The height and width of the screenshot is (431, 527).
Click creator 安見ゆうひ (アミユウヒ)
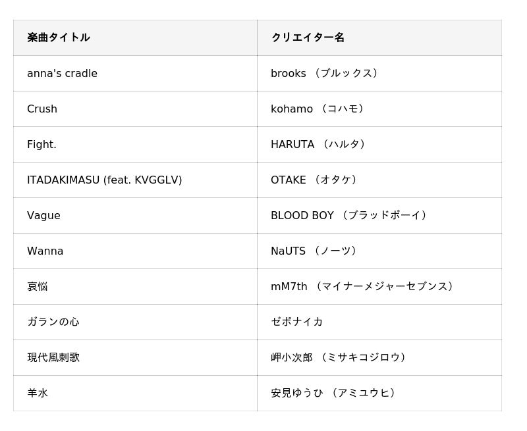(335, 393)
